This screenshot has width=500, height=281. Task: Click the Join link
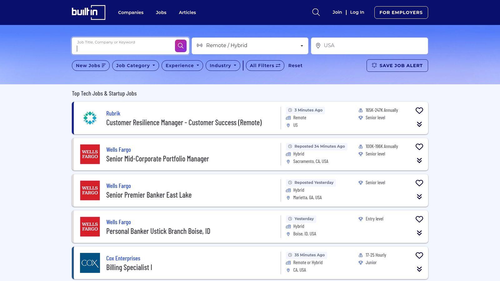(x=337, y=12)
